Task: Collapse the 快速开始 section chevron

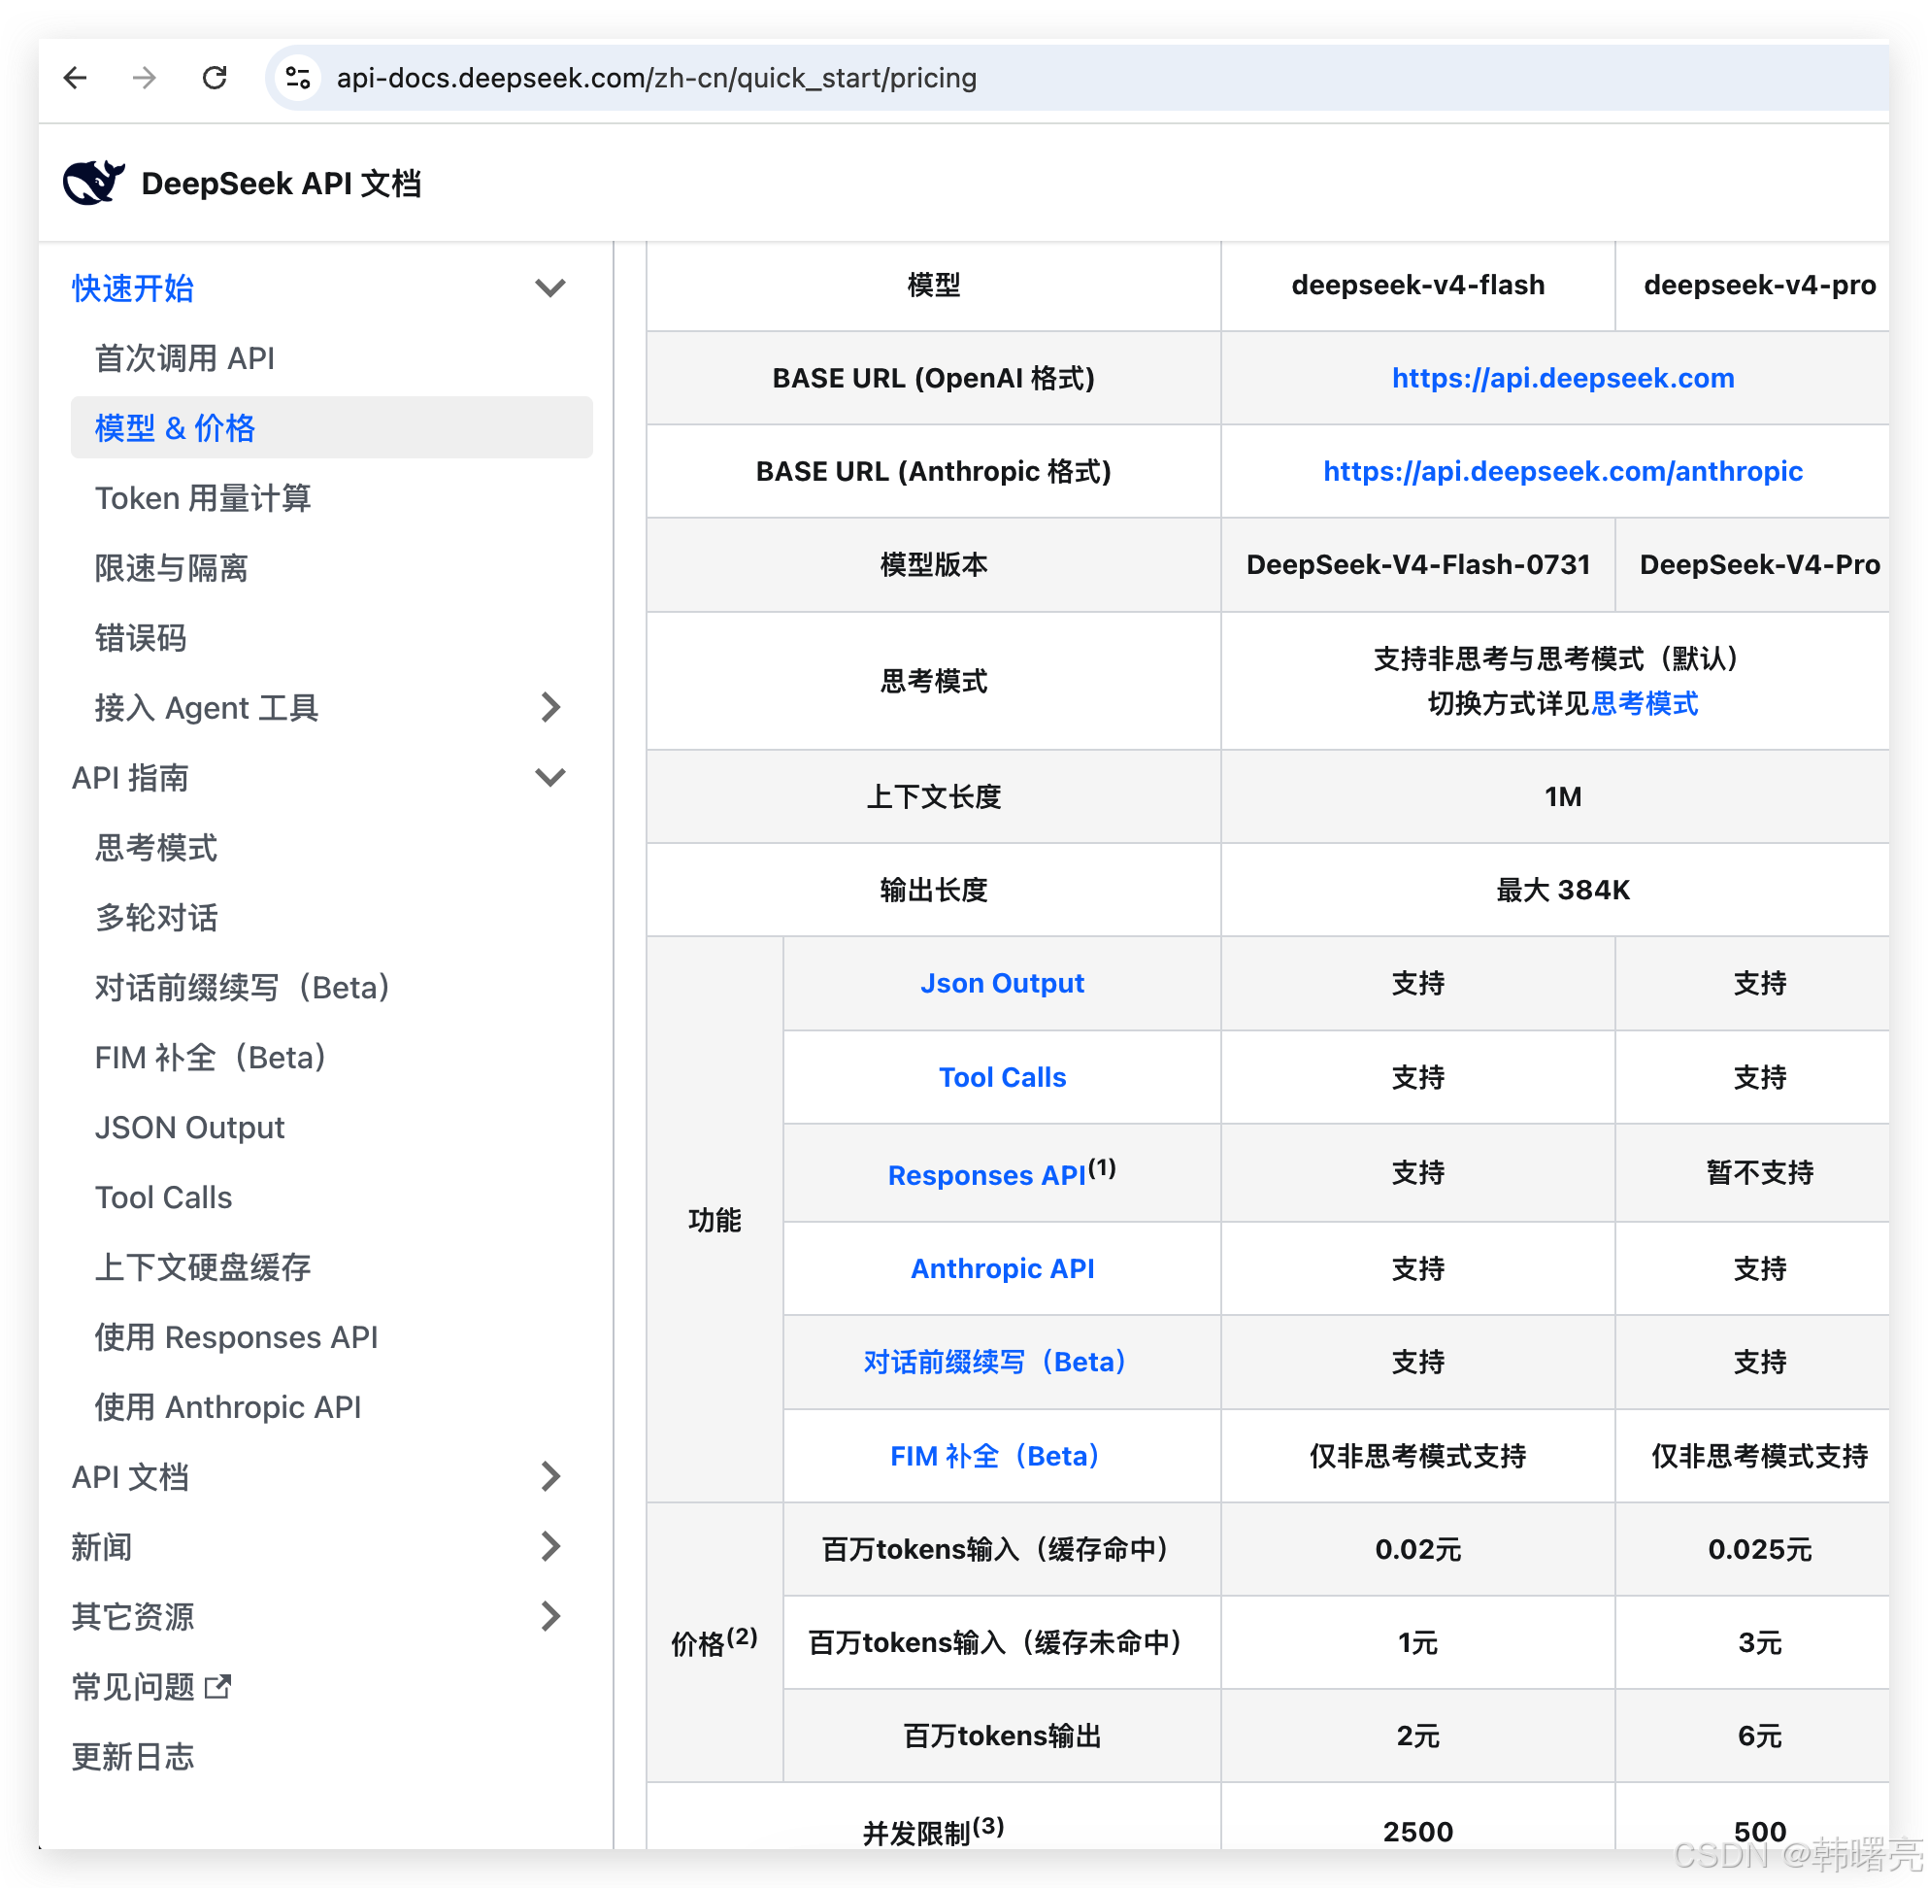Action: point(550,287)
